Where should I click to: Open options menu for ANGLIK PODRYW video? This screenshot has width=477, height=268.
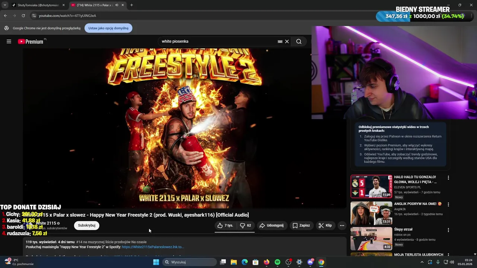[448, 204]
